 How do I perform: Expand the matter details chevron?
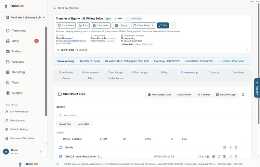pyautogui.click(x=247, y=50)
